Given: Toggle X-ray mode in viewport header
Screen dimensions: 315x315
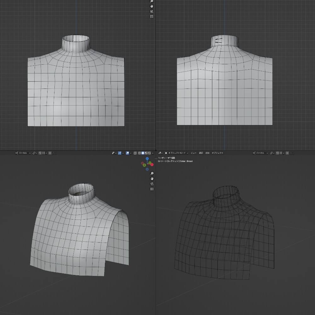Looking at the screenshot, I should (x=135, y=153).
